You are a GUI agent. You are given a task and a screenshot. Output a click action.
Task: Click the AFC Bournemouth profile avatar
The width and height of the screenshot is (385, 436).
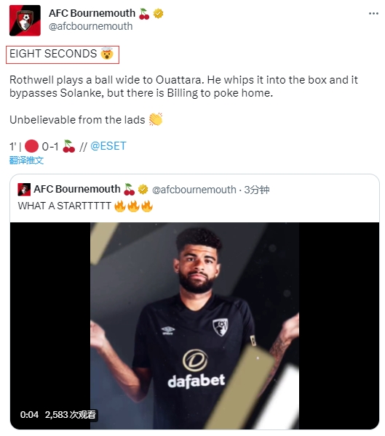point(25,20)
